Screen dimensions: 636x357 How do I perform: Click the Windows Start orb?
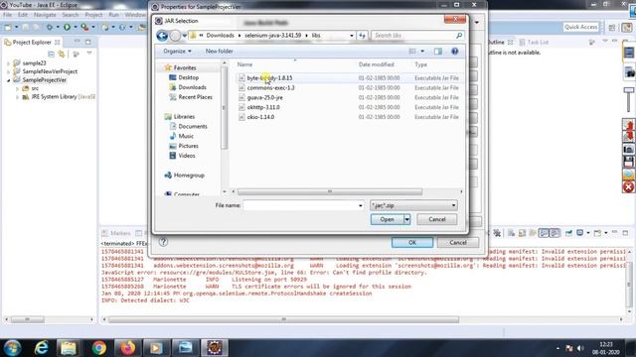(13, 348)
